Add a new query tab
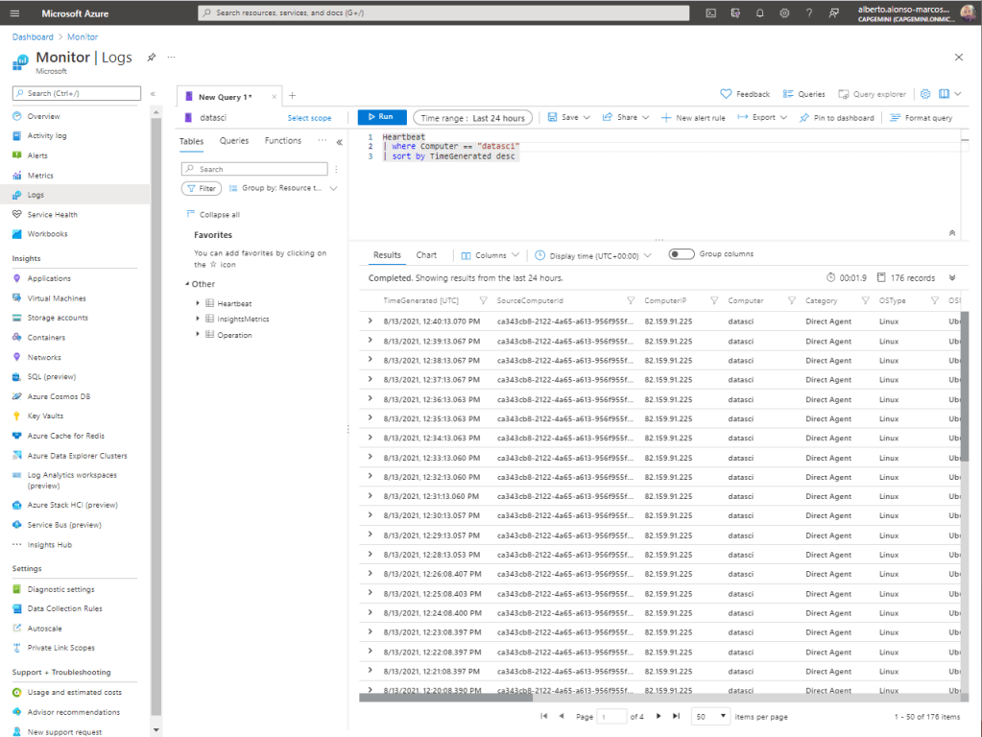This screenshot has width=982, height=737. (293, 96)
